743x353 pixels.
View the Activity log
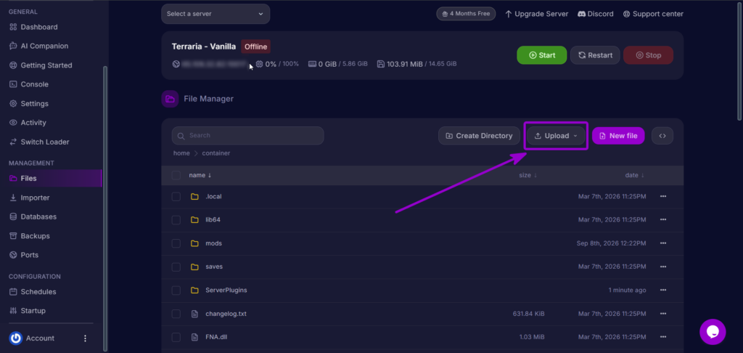[28, 123]
